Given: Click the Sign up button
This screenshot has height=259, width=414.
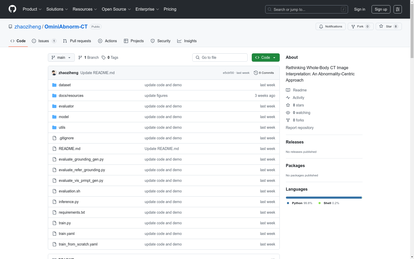Looking at the screenshot, I should 381,9.
